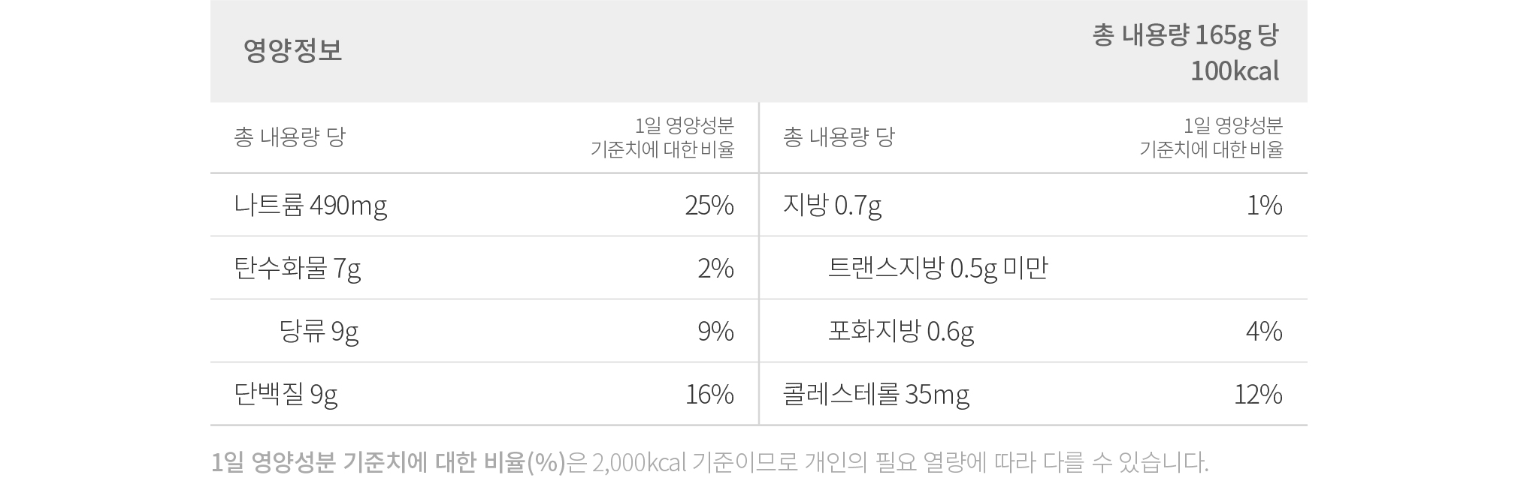The image size is (1518, 478).
Task: Click the right 총 내용량 당 column header
Action: 839,137
